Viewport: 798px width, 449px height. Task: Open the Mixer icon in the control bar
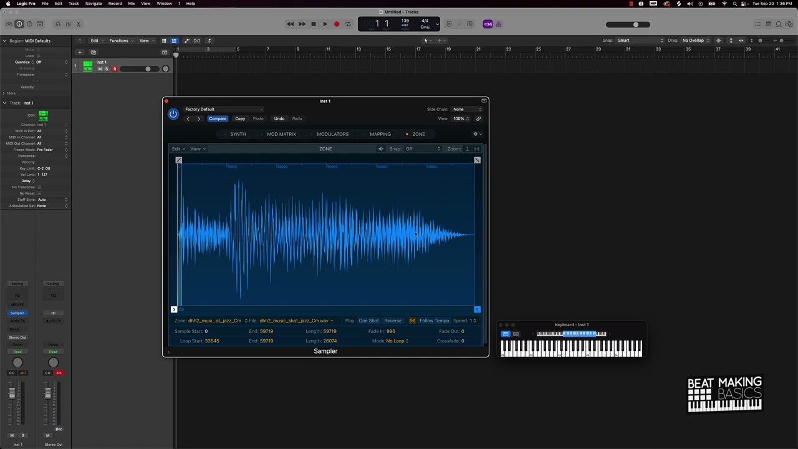tap(68, 24)
